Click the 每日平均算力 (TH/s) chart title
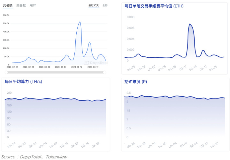The height and width of the screenshot is (160, 230). point(23,82)
